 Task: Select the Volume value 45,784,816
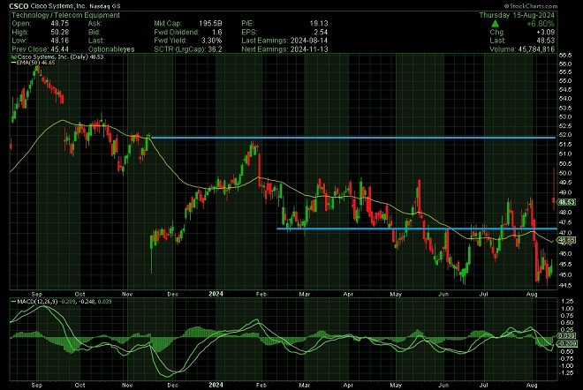pos(536,49)
